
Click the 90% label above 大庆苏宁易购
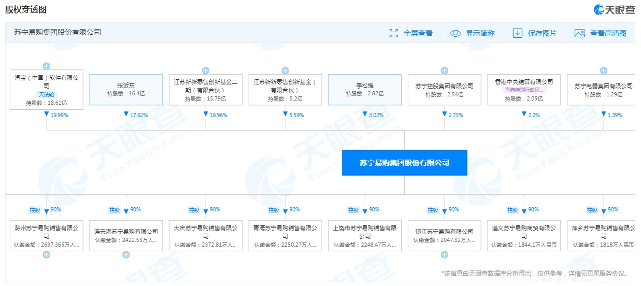tap(215, 210)
